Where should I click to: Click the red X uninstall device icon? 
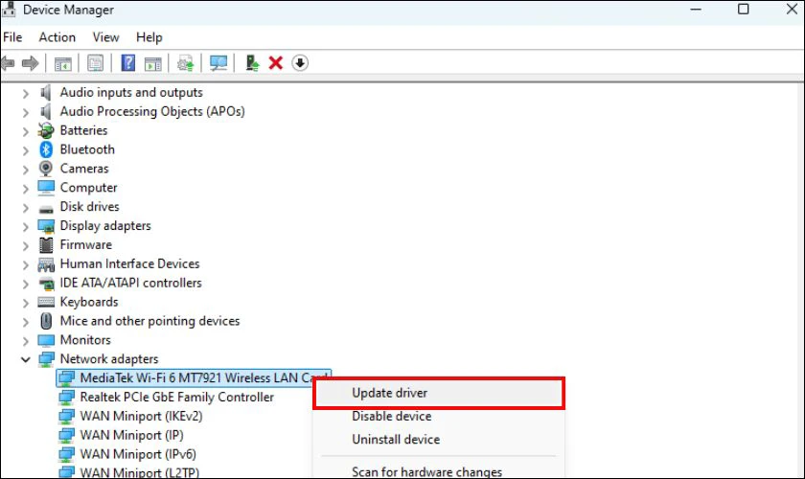click(276, 63)
